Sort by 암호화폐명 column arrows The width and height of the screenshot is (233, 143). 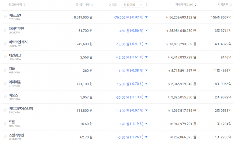click(25, 5)
